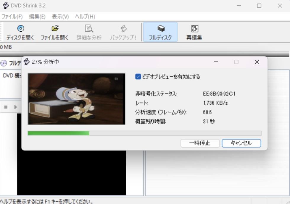Click the EE:8B:93:92:C1 status value
The image size is (290, 204).
(x=219, y=94)
